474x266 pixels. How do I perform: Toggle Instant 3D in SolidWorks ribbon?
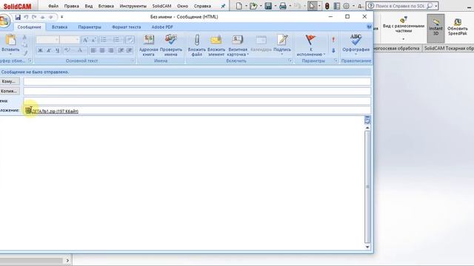pyautogui.click(x=435, y=28)
